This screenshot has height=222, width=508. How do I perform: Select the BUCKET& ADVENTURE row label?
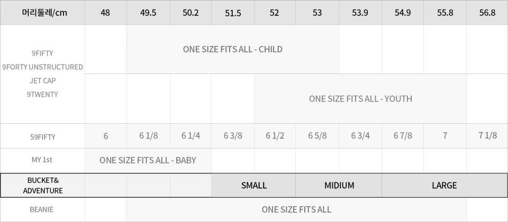(42, 186)
